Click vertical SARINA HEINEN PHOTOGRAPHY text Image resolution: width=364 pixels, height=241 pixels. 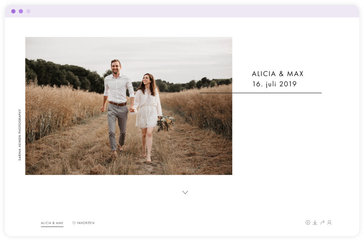[20, 135]
